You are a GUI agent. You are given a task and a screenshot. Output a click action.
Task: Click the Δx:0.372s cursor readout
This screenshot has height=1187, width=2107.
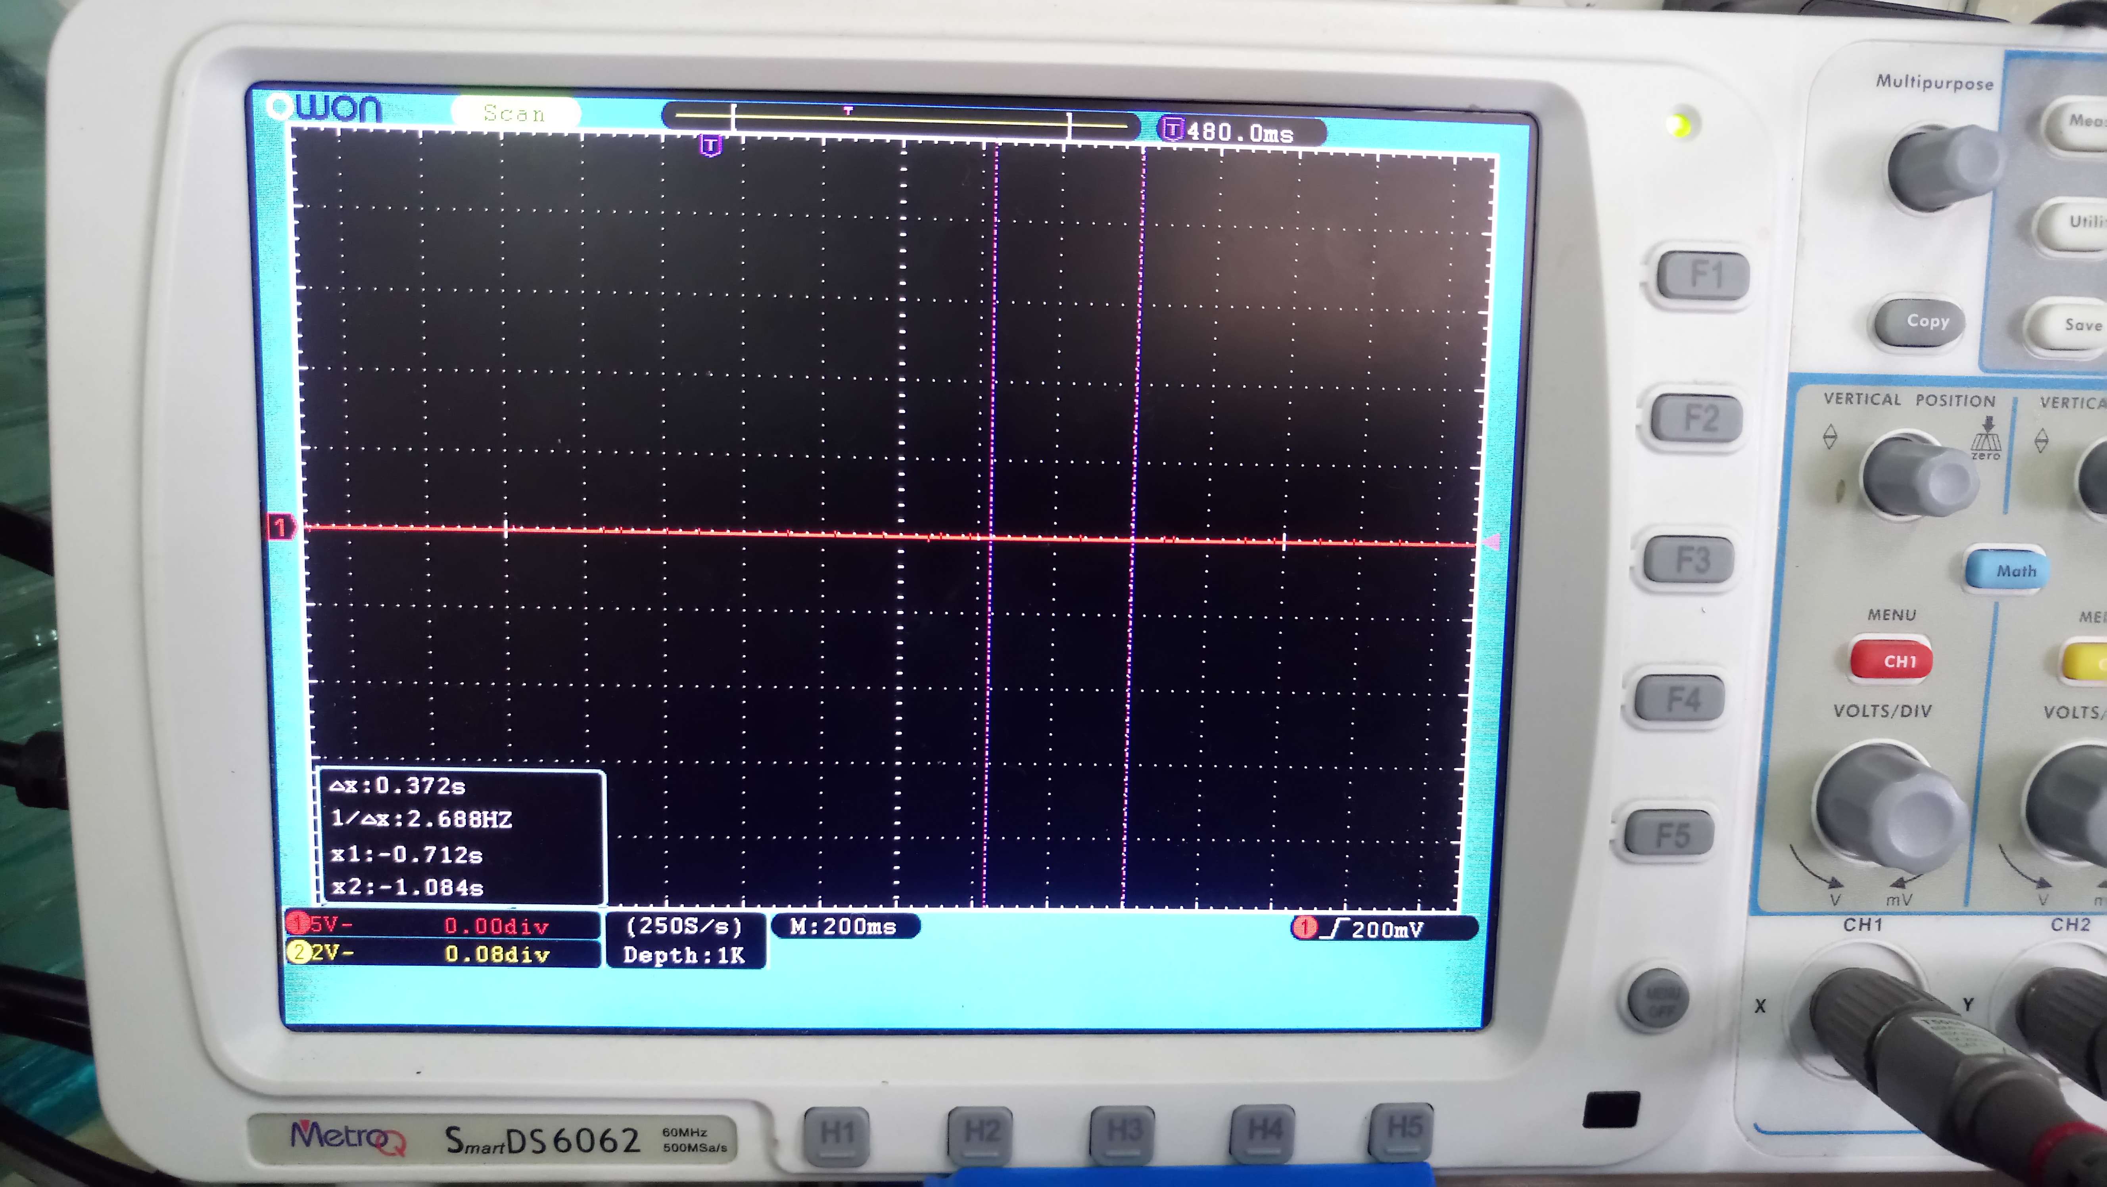pyautogui.click(x=397, y=786)
